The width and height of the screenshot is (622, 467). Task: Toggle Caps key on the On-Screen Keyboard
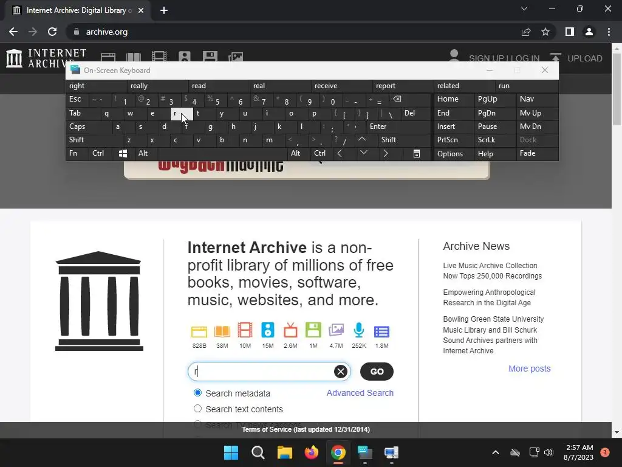pyautogui.click(x=89, y=126)
